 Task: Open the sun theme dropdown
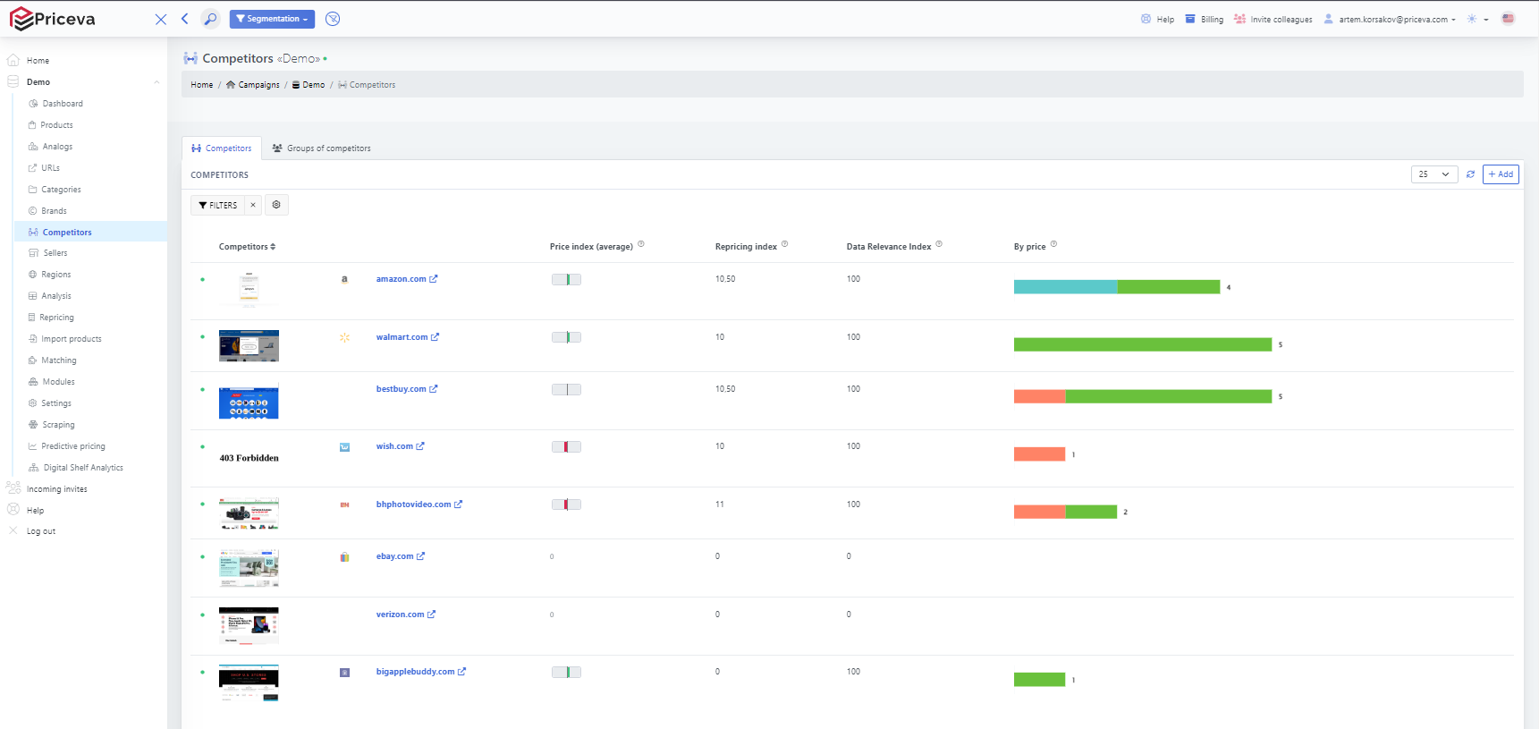click(x=1477, y=19)
